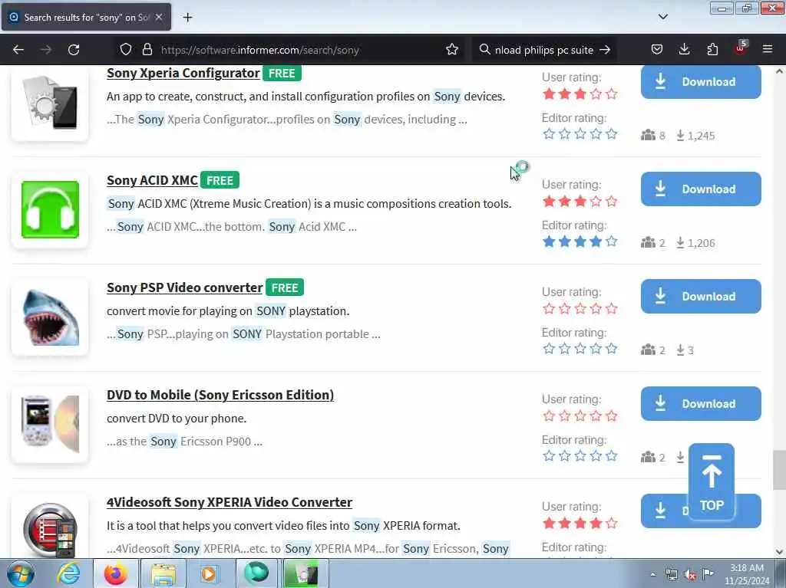Click the search magnifier icon
Image resolution: width=786 pixels, height=588 pixels.
coord(484,50)
